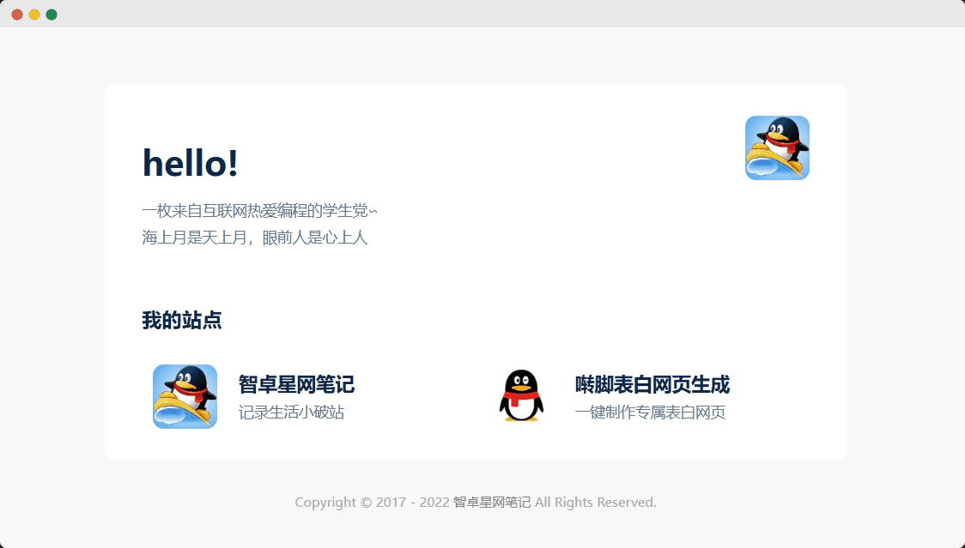Click the penguin avatar beside the hello! heading
The width and height of the screenshot is (965, 548).
[x=777, y=148]
